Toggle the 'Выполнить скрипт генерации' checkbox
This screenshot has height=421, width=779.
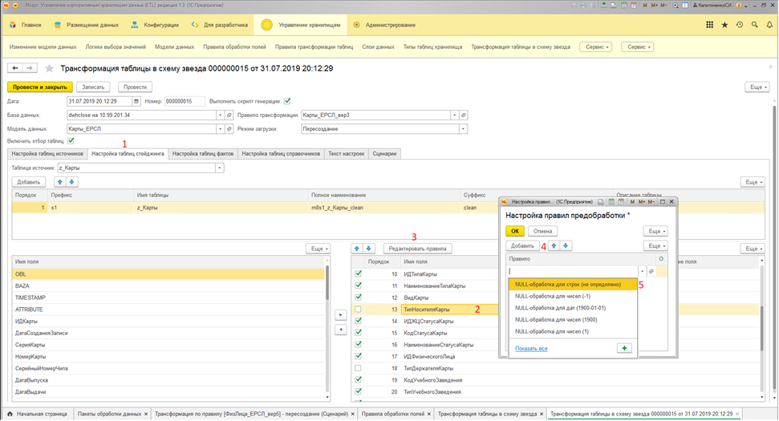pos(287,101)
